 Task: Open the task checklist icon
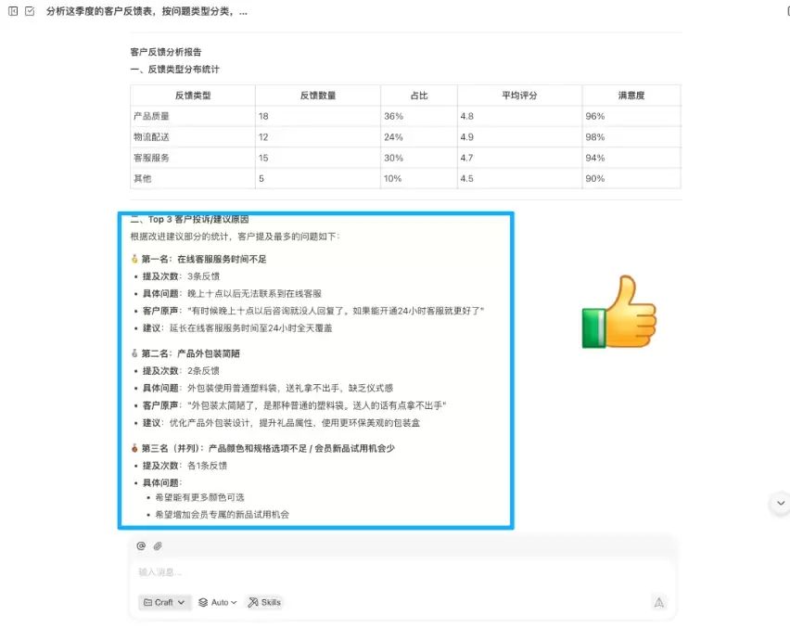pyautogui.click(x=30, y=11)
